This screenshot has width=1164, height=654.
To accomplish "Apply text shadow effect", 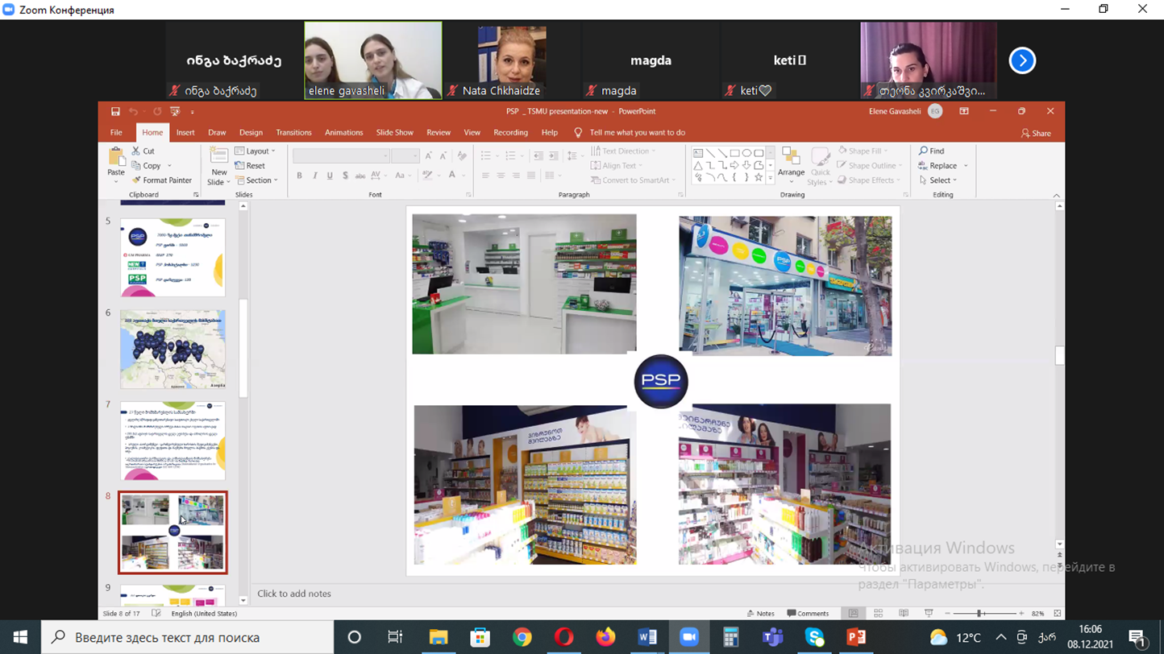I will pos(345,176).
